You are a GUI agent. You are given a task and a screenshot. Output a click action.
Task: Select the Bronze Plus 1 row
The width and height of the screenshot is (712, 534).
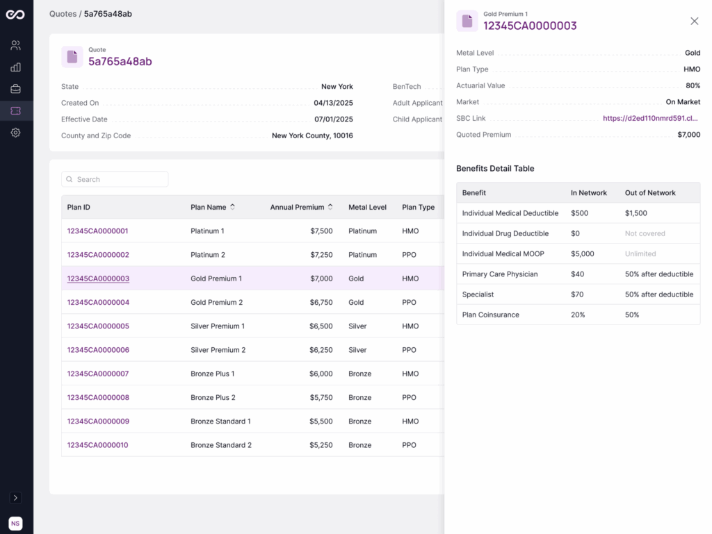coord(212,374)
